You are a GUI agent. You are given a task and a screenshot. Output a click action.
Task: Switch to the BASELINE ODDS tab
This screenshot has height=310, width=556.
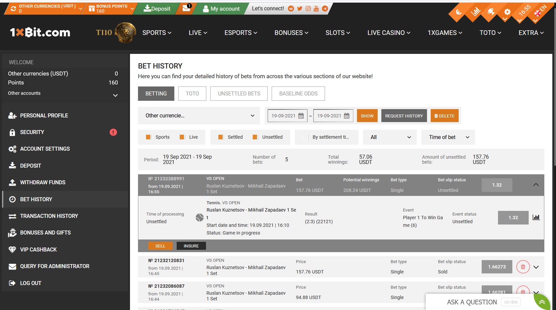pos(298,93)
